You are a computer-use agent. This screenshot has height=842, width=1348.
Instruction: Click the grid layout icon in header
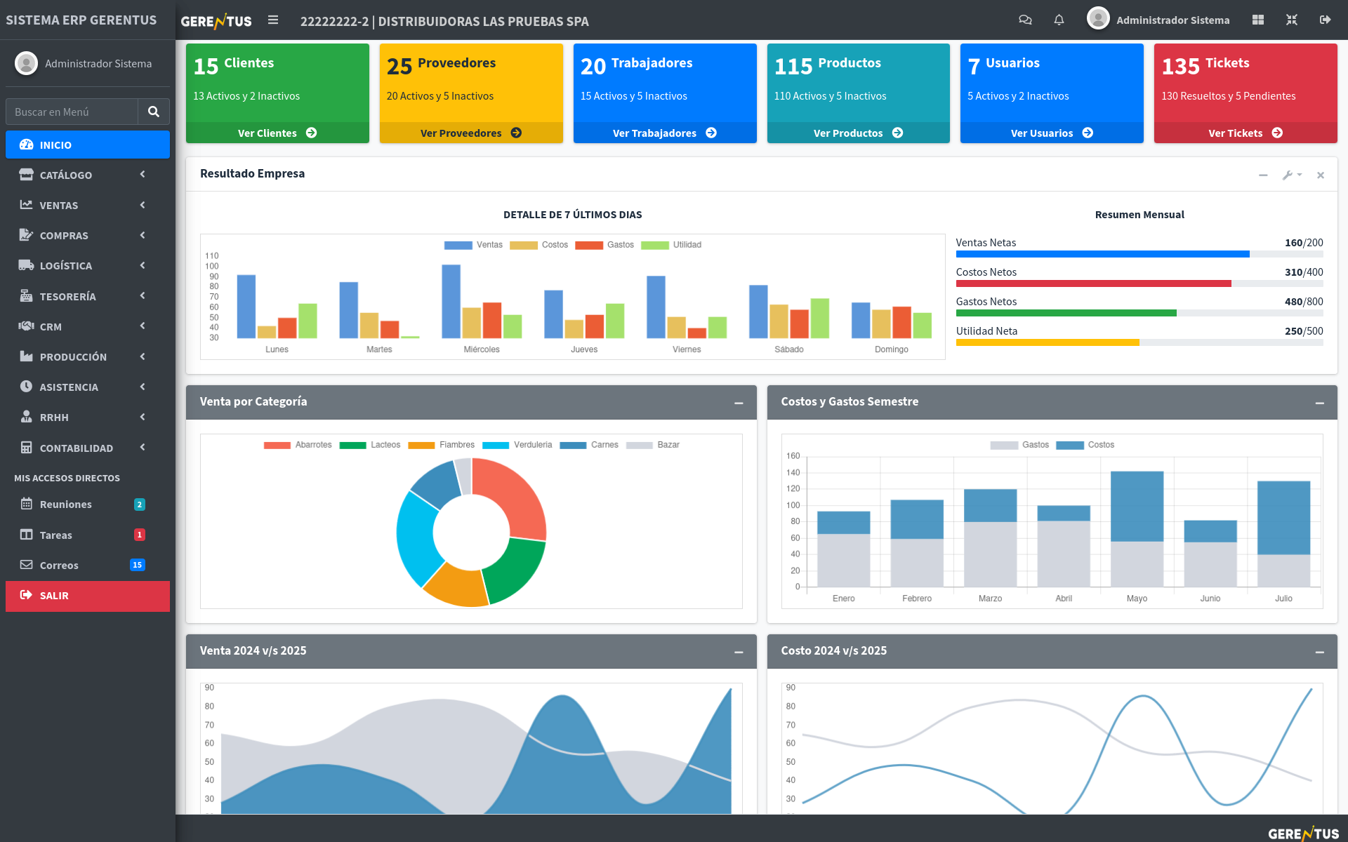(1258, 20)
